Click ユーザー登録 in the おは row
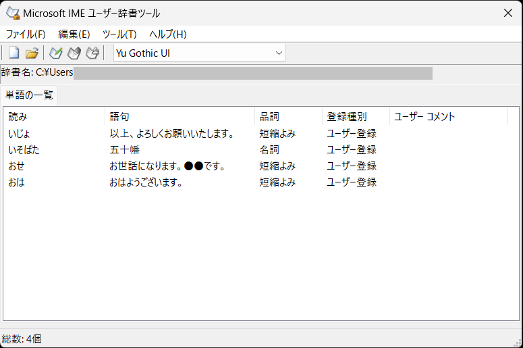This screenshot has height=348, width=523. pyautogui.click(x=352, y=182)
